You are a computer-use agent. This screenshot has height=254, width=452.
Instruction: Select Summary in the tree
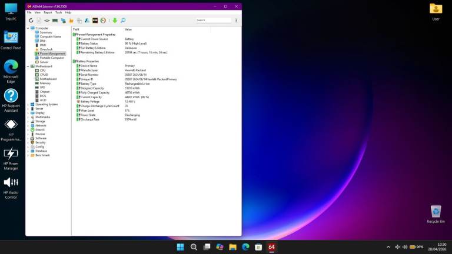pyautogui.click(x=46, y=32)
